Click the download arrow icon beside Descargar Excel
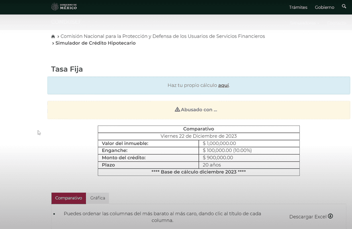This screenshot has height=229, width=352. [x=330, y=216]
